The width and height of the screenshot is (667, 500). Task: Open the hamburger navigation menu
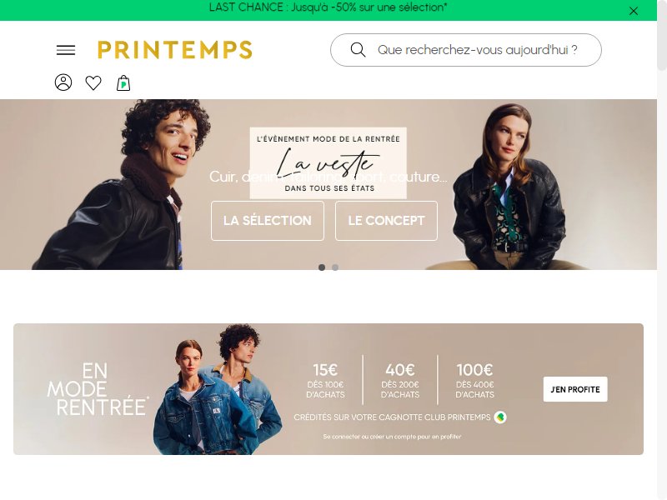point(66,50)
